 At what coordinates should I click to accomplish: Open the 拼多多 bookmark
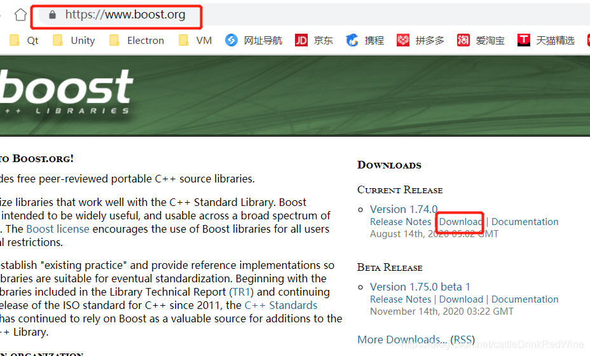420,40
